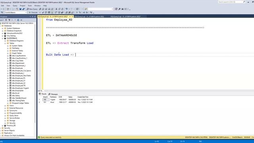The height and width of the screenshot is (143, 254).
Task: Expand the Practice_DB database node
Action: [x=3, y=126]
